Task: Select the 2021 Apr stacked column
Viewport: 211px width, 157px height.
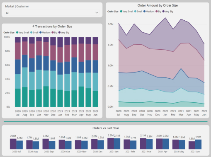Action: click(x=81, y=72)
